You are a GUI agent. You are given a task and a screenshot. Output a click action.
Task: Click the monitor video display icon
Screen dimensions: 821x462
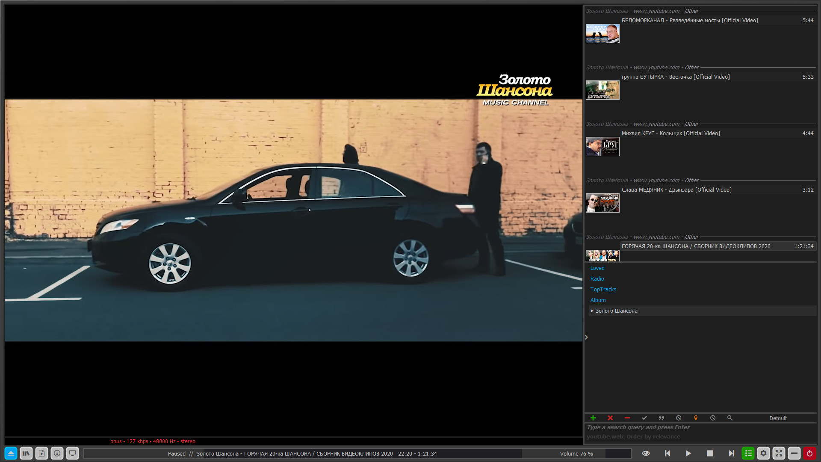click(72, 453)
